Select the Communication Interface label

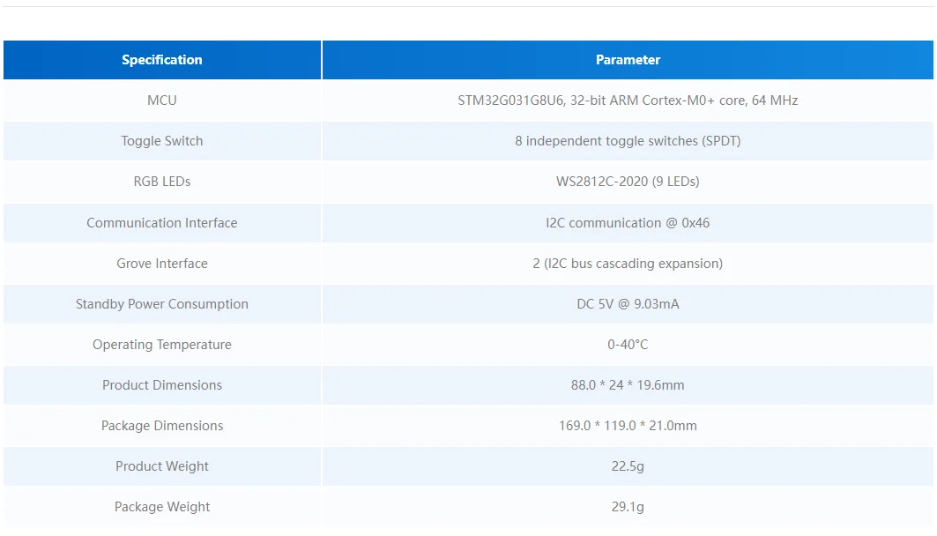tap(162, 223)
